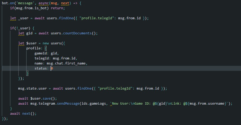Click is_bot in the if condition
The width and height of the screenshot is (241, 125).
(41, 8)
